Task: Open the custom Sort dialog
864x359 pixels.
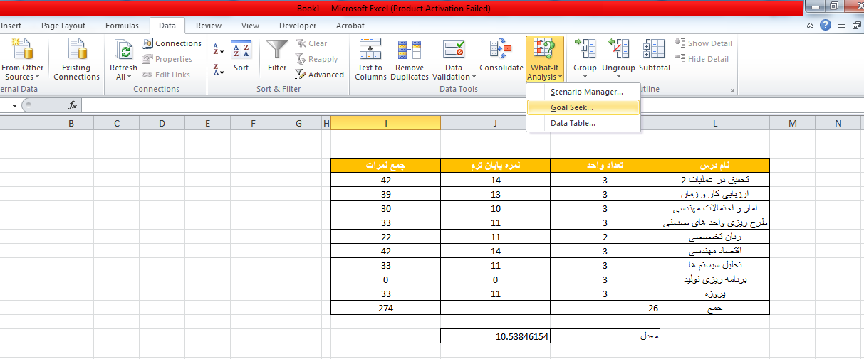Action: [x=241, y=57]
